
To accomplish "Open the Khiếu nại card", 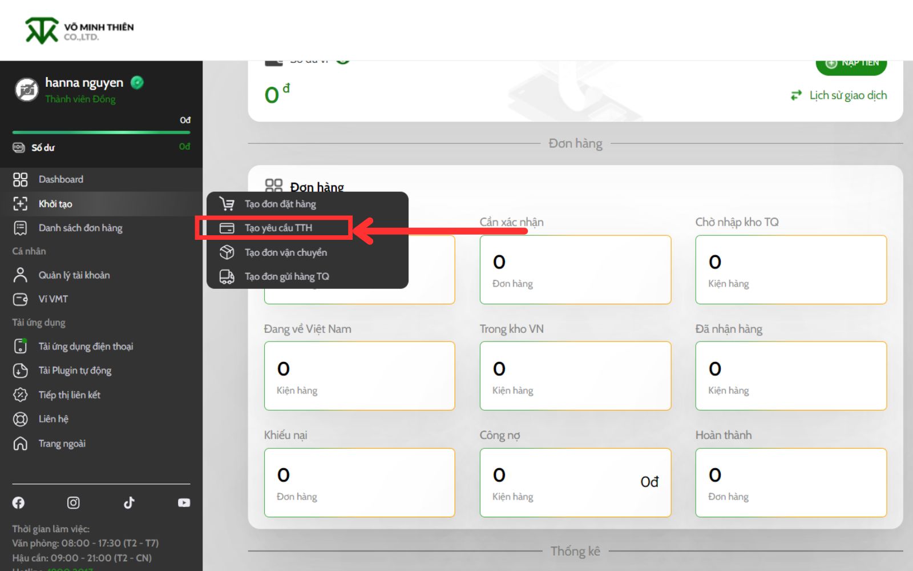I will [x=359, y=482].
